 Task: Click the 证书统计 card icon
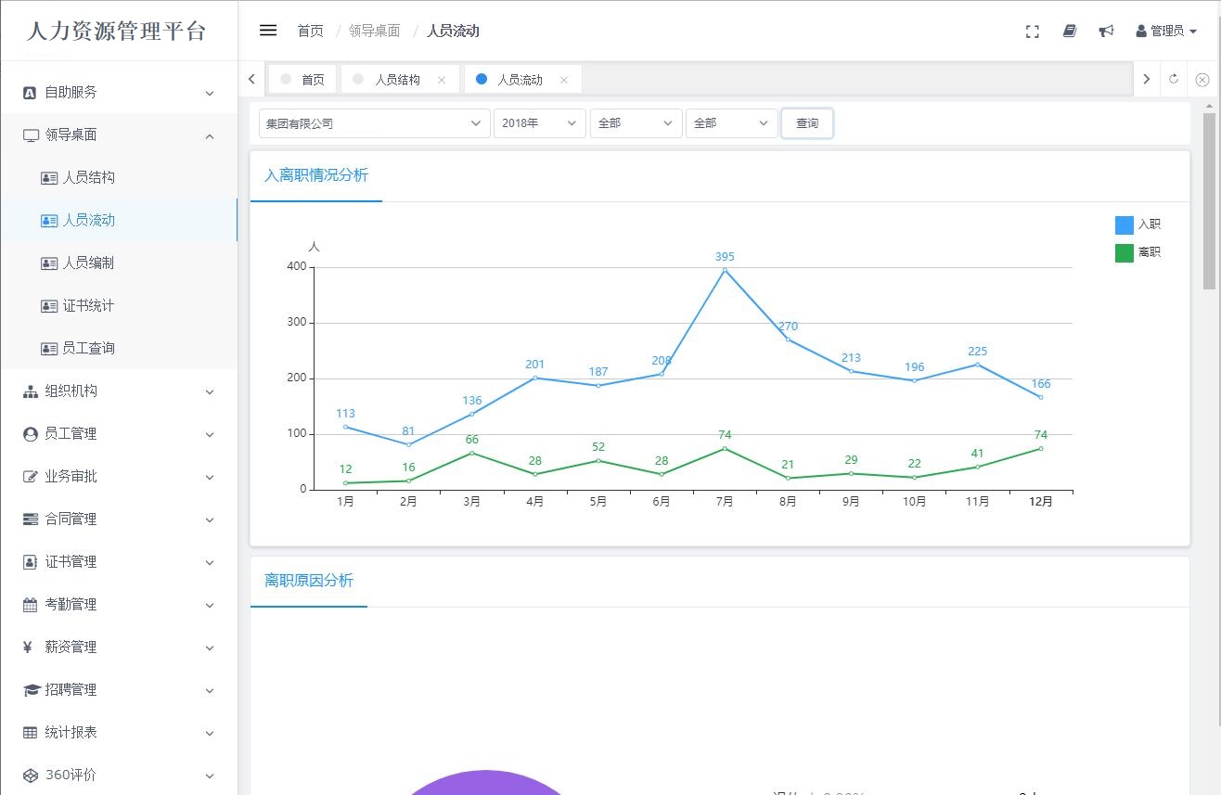coord(49,306)
